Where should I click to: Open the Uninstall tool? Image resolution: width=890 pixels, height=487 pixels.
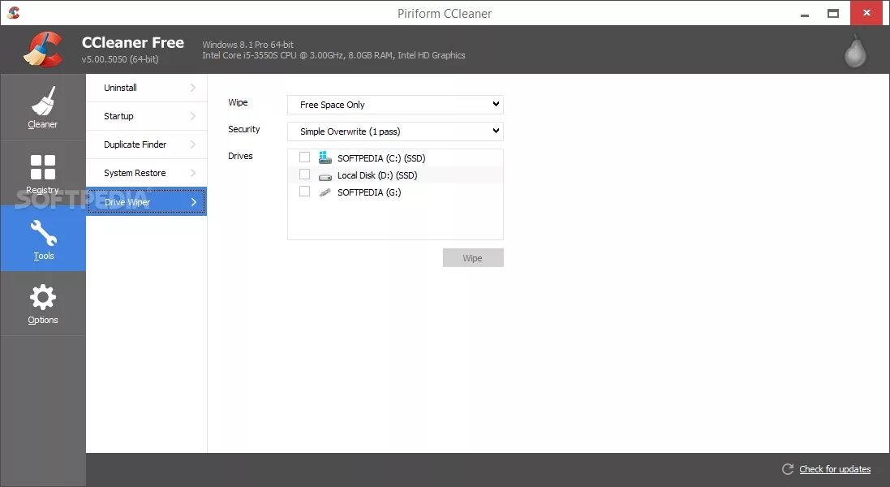coord(147,88)
